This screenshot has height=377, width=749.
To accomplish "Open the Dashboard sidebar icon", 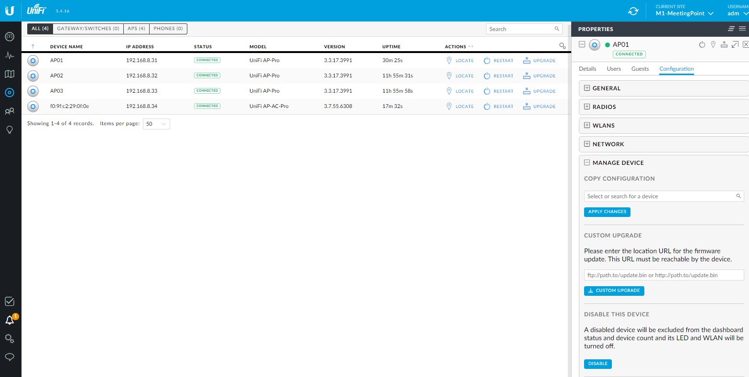I will (x=10, y=37).
